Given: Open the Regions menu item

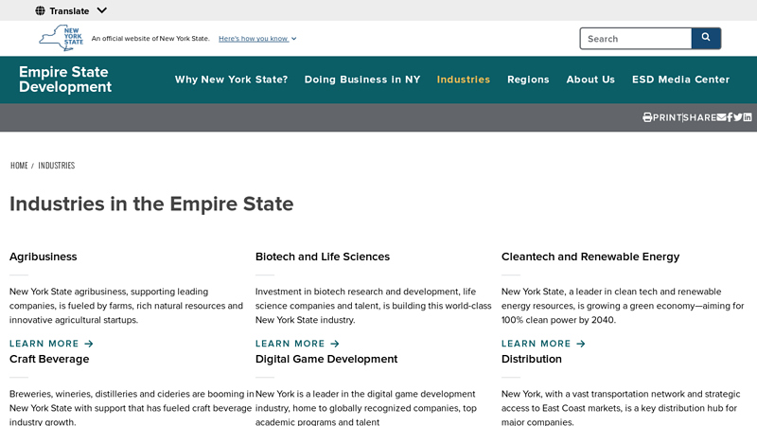Looking at the screenshot, I should (528, 80).
